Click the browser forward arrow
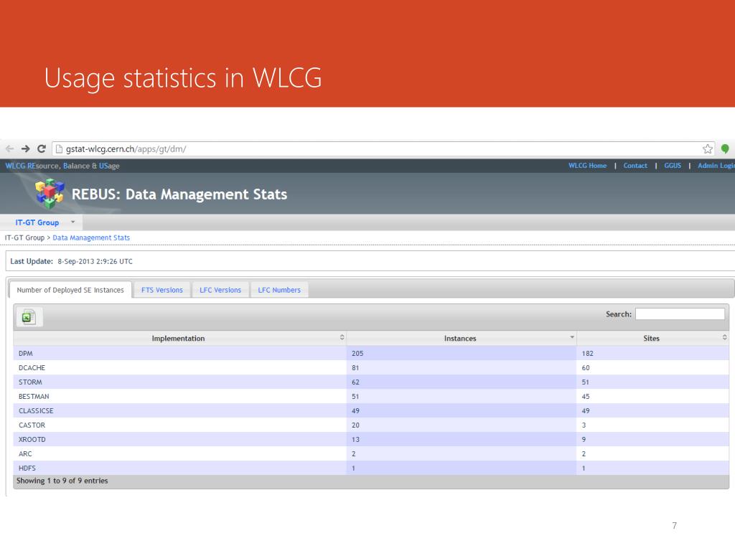 25,149
